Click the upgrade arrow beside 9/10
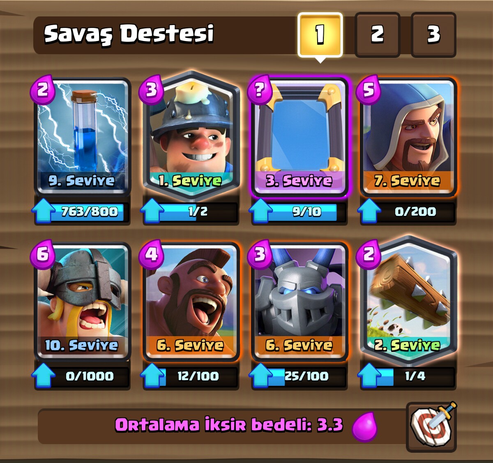Image resolution: width=493 pixels, height=463 pixels. click(x=261, y=211)
